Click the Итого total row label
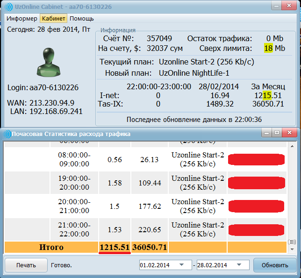Viewport: 301px width, 278px height. (x=51, y=247)
